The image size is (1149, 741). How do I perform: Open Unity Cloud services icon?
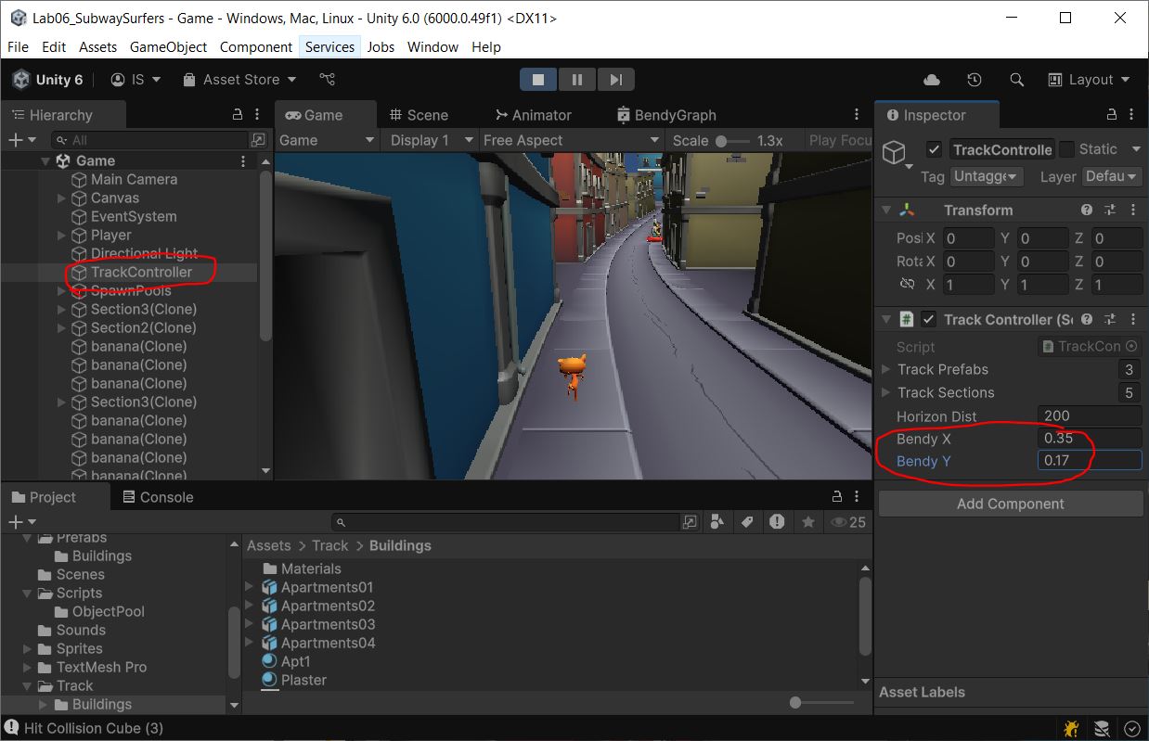coord(932,80)
